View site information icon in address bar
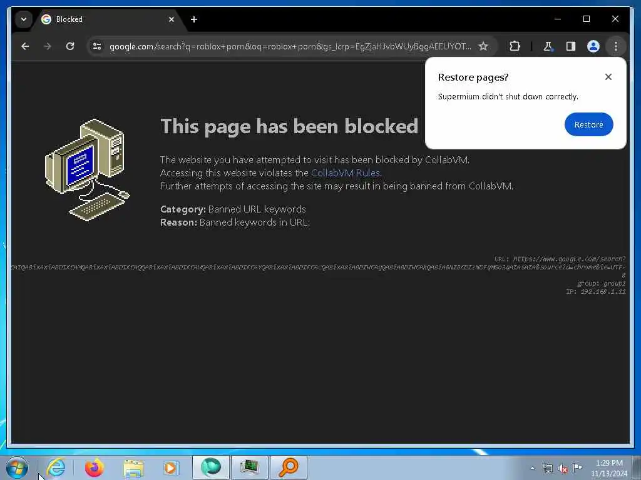Screen dimensions: 641x480 coord(97,46)
